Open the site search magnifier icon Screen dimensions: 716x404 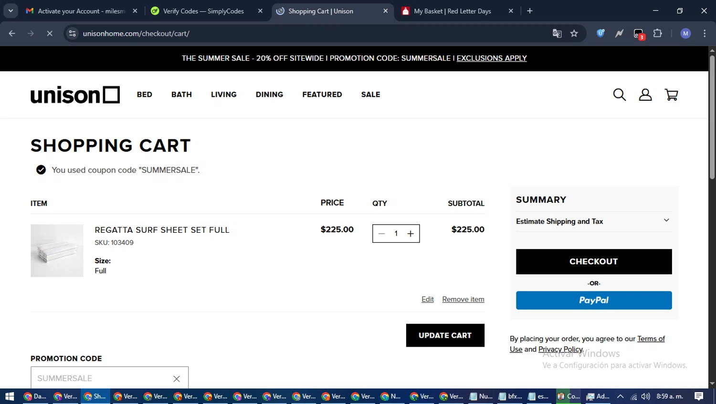click(x=619, y=94)
